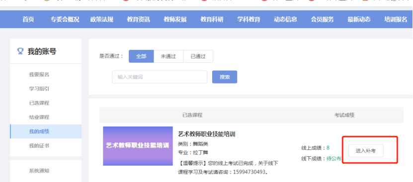Click 教育科研 in the nav bar
Image resolution: width=413 pixels, height=182 pixels.
coord(212,19)
